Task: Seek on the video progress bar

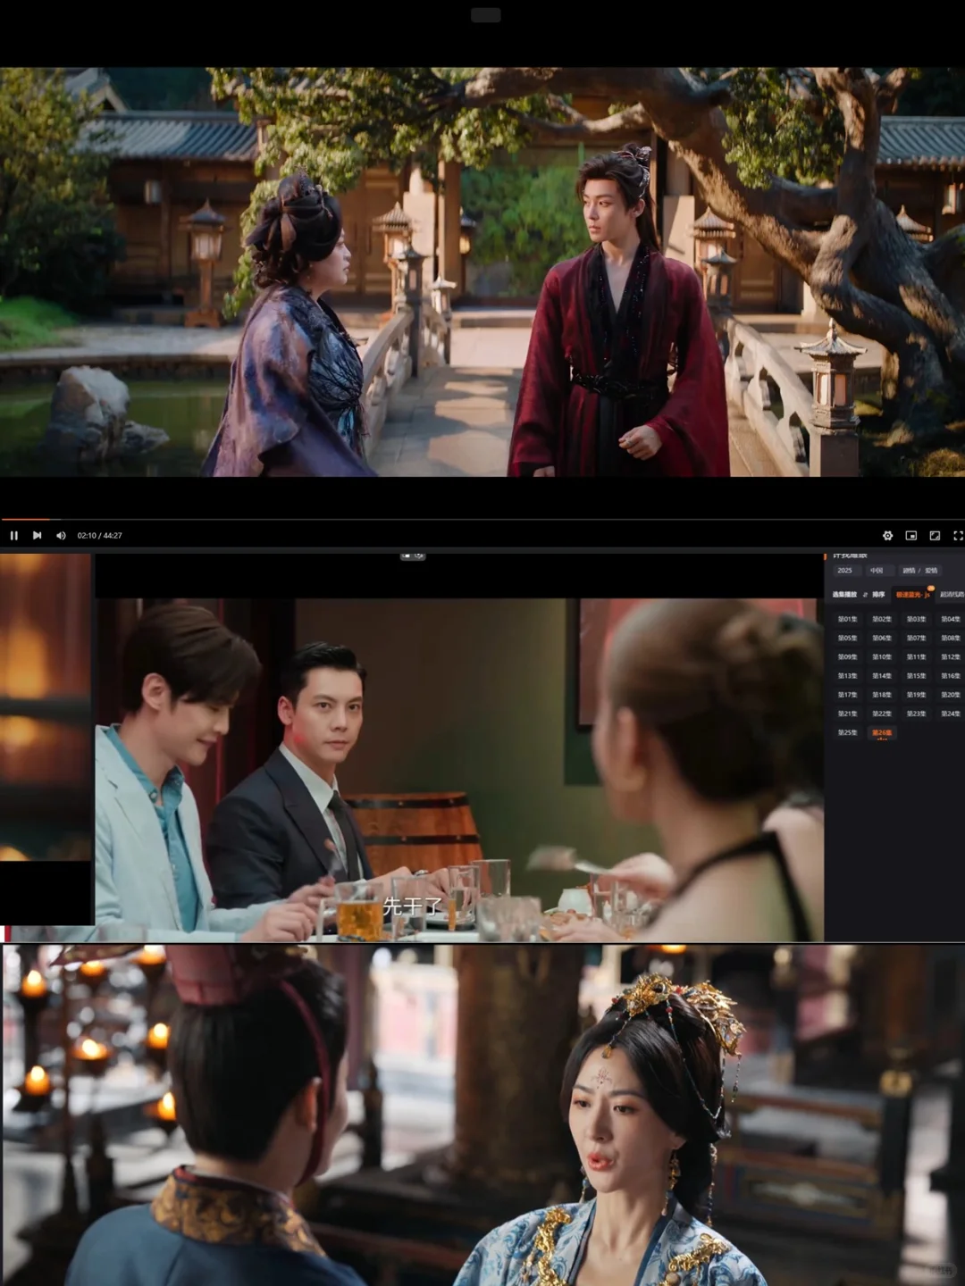Action: [x=482, y=519]
